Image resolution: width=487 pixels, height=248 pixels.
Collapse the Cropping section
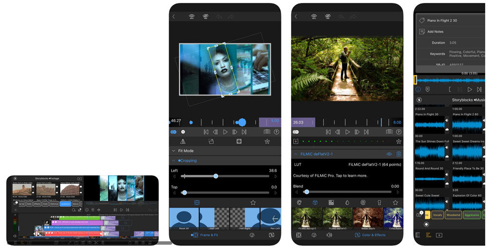click(x=174, y=160)
